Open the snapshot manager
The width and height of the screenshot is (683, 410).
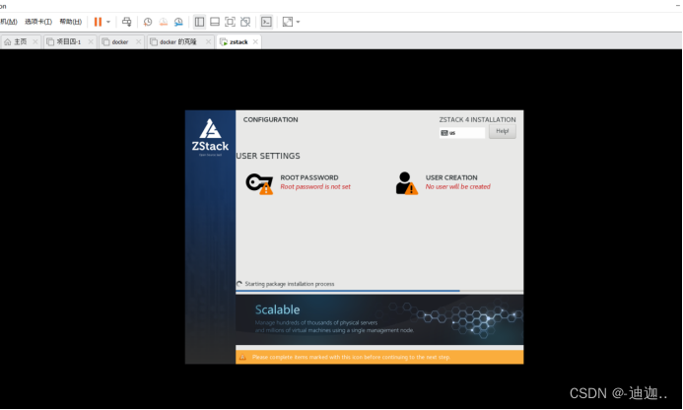[178, 22]
